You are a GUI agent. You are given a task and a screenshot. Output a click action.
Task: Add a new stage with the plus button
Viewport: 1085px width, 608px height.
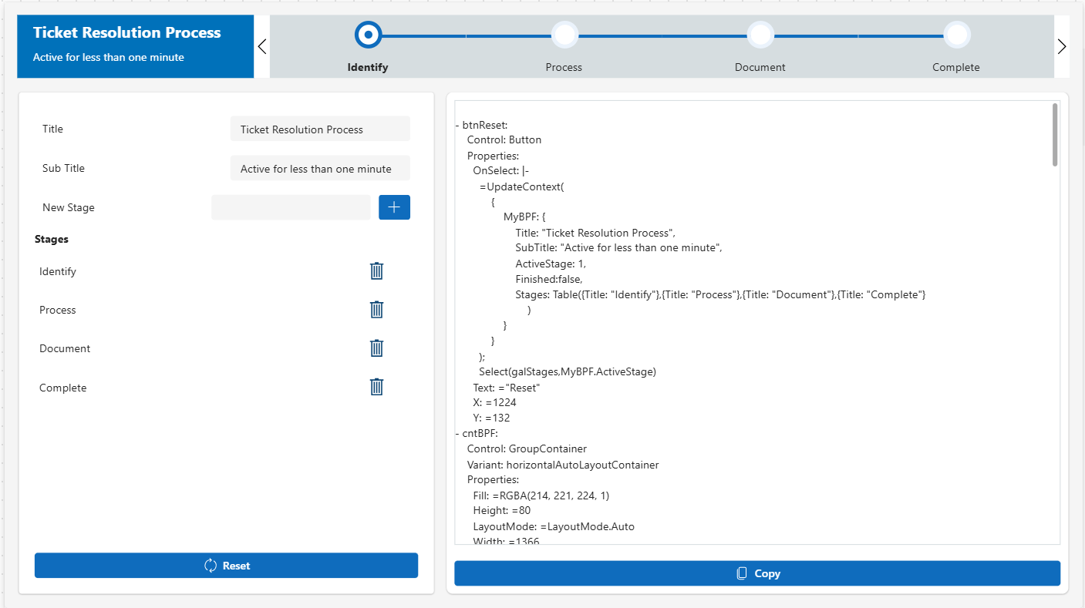coord(394,207)
